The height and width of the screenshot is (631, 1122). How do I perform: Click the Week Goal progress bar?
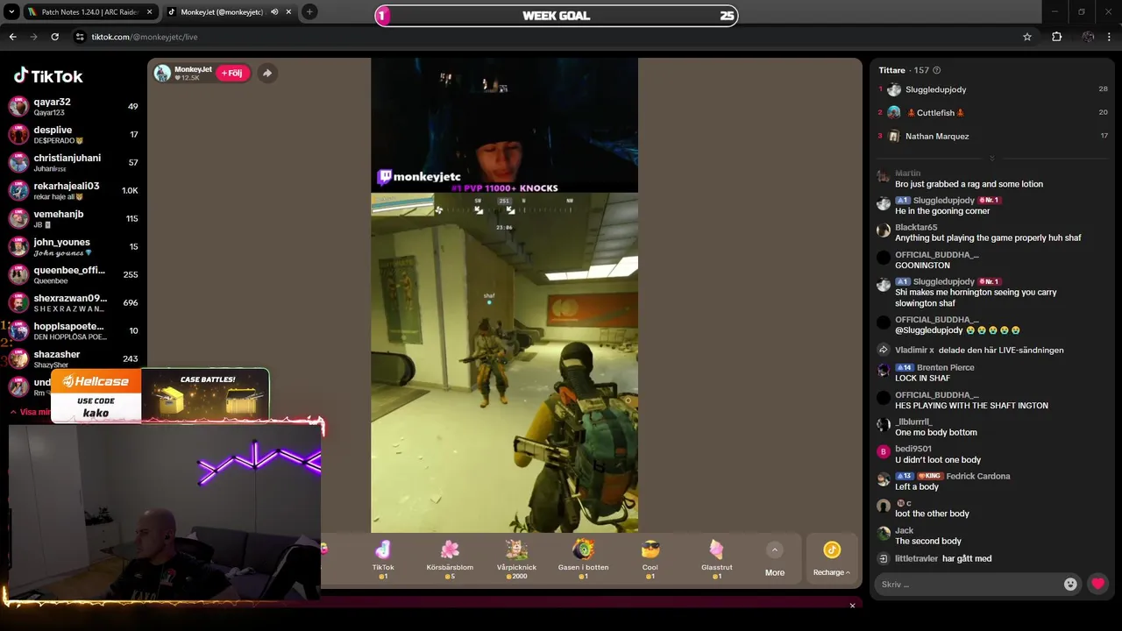coord(557,16)
